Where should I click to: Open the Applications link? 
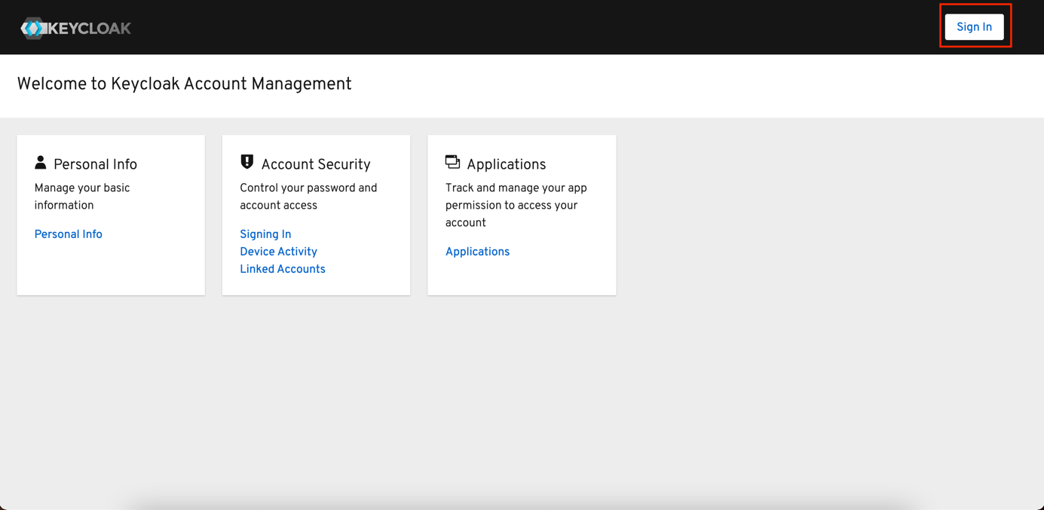point(477,252)
